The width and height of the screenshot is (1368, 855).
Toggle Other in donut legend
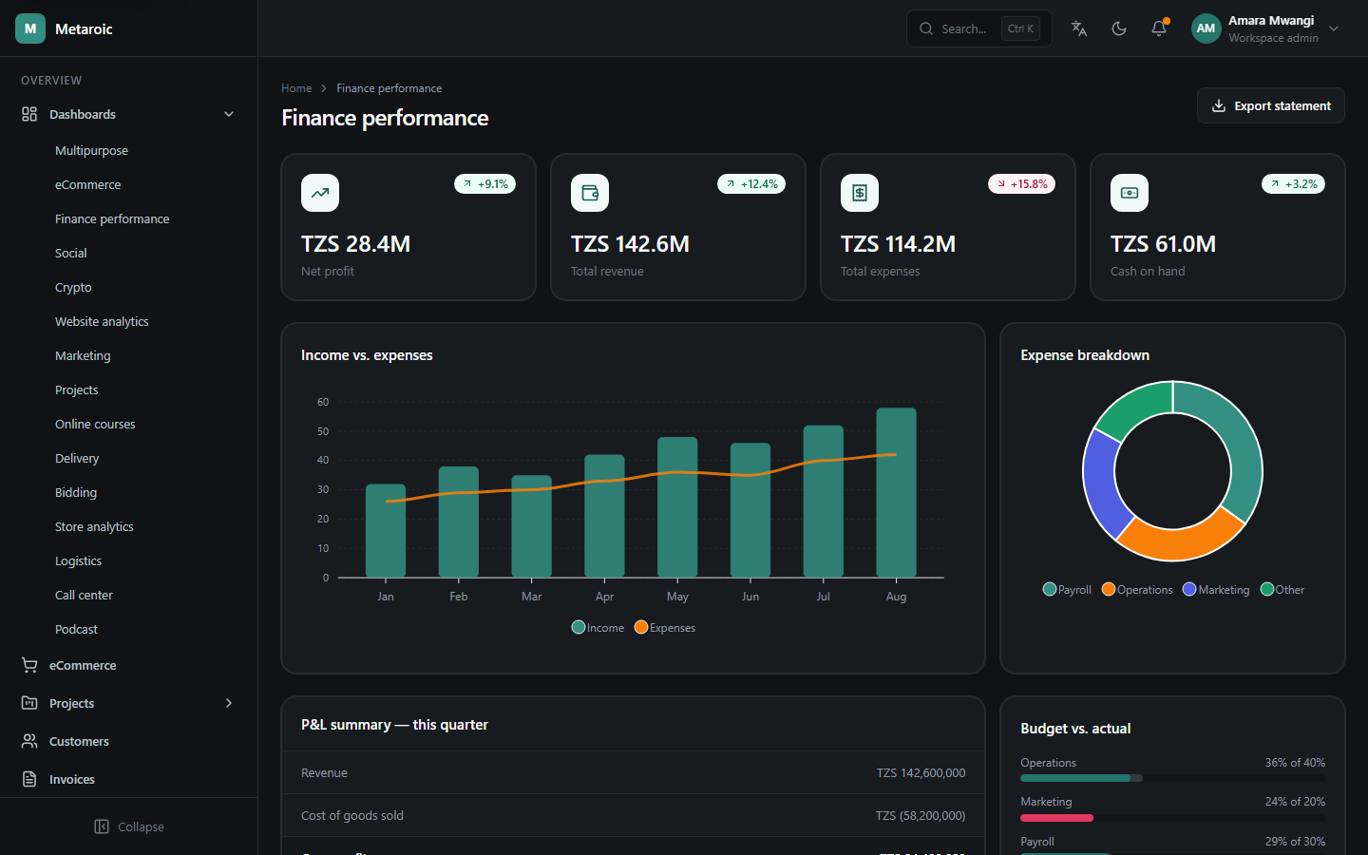tap(1282, 589)
